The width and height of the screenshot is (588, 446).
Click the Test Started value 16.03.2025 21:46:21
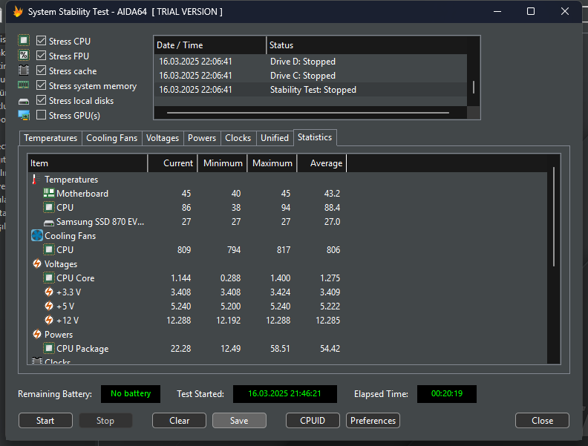coord(284,393)
